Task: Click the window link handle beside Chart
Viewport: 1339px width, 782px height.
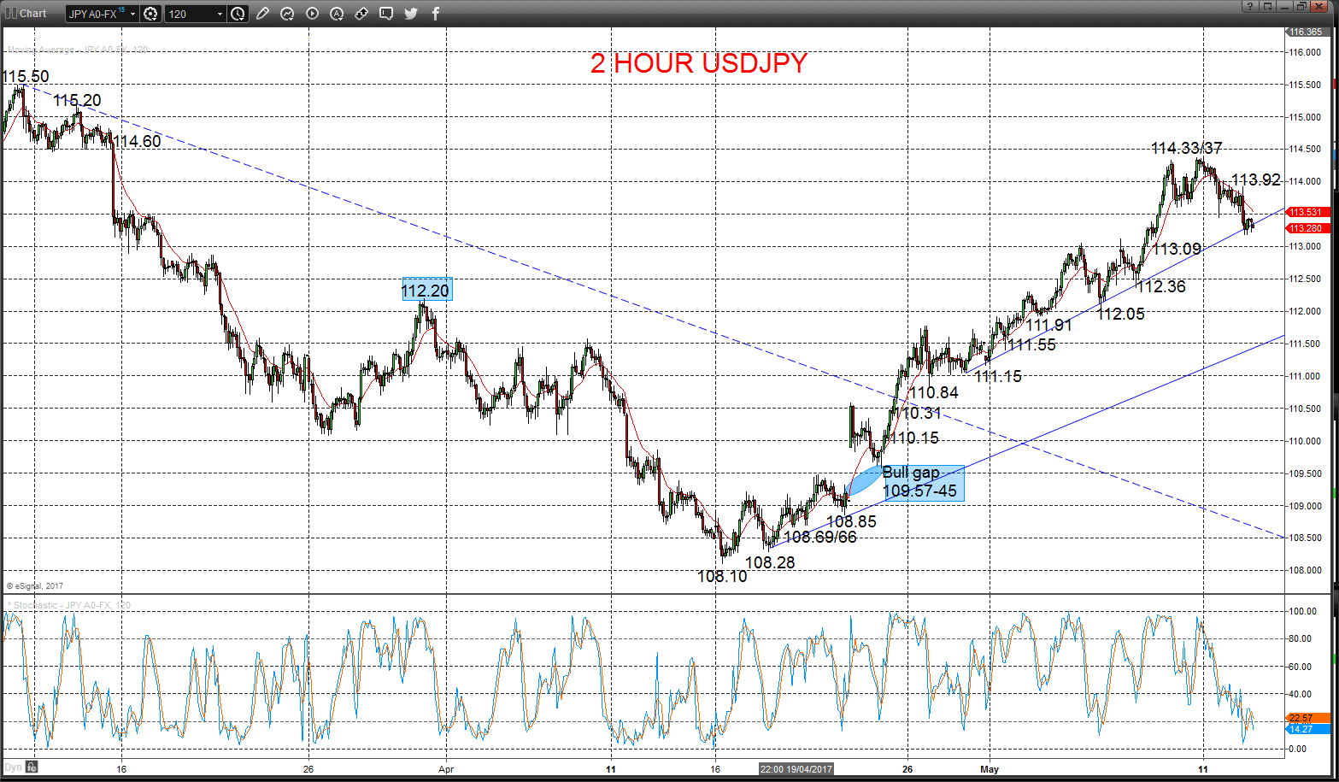Action: point(11,13)
